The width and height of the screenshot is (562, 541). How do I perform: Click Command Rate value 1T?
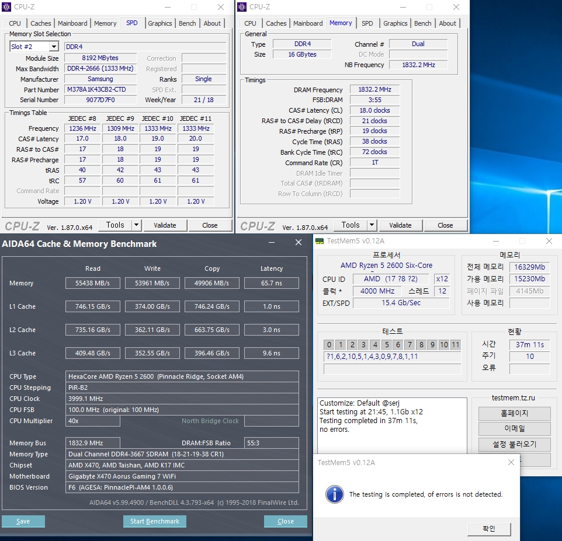[374, 163]
